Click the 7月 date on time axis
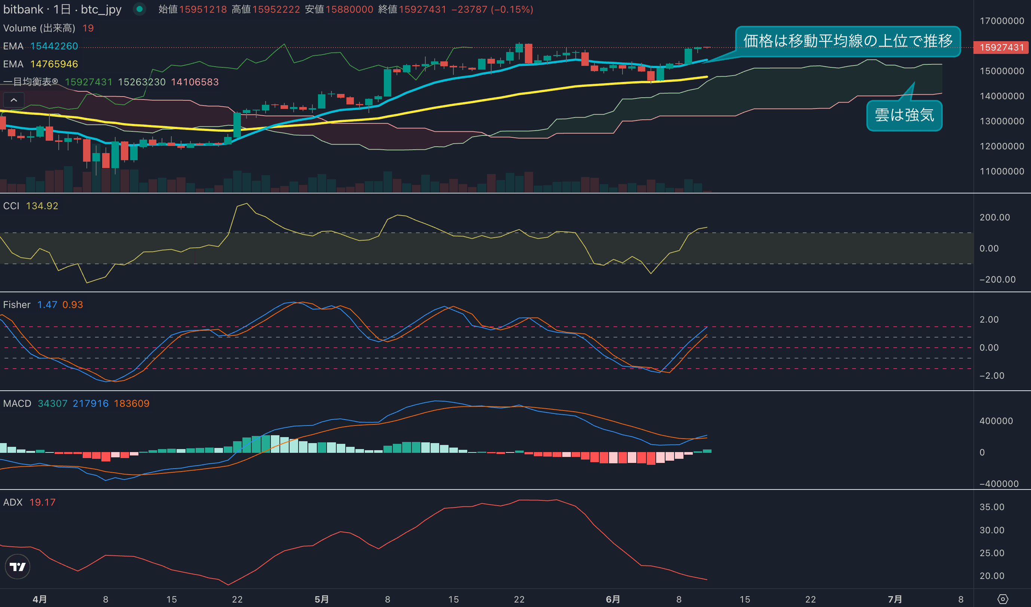 click(895, 599)
